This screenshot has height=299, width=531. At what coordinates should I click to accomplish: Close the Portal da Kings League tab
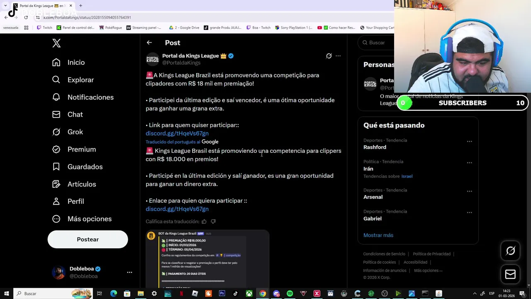click(71, 6)
